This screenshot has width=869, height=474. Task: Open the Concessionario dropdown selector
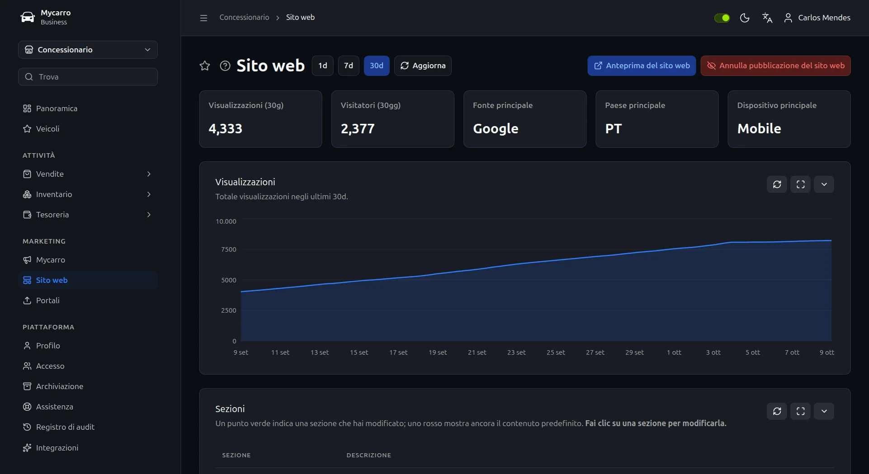point(88,50)
